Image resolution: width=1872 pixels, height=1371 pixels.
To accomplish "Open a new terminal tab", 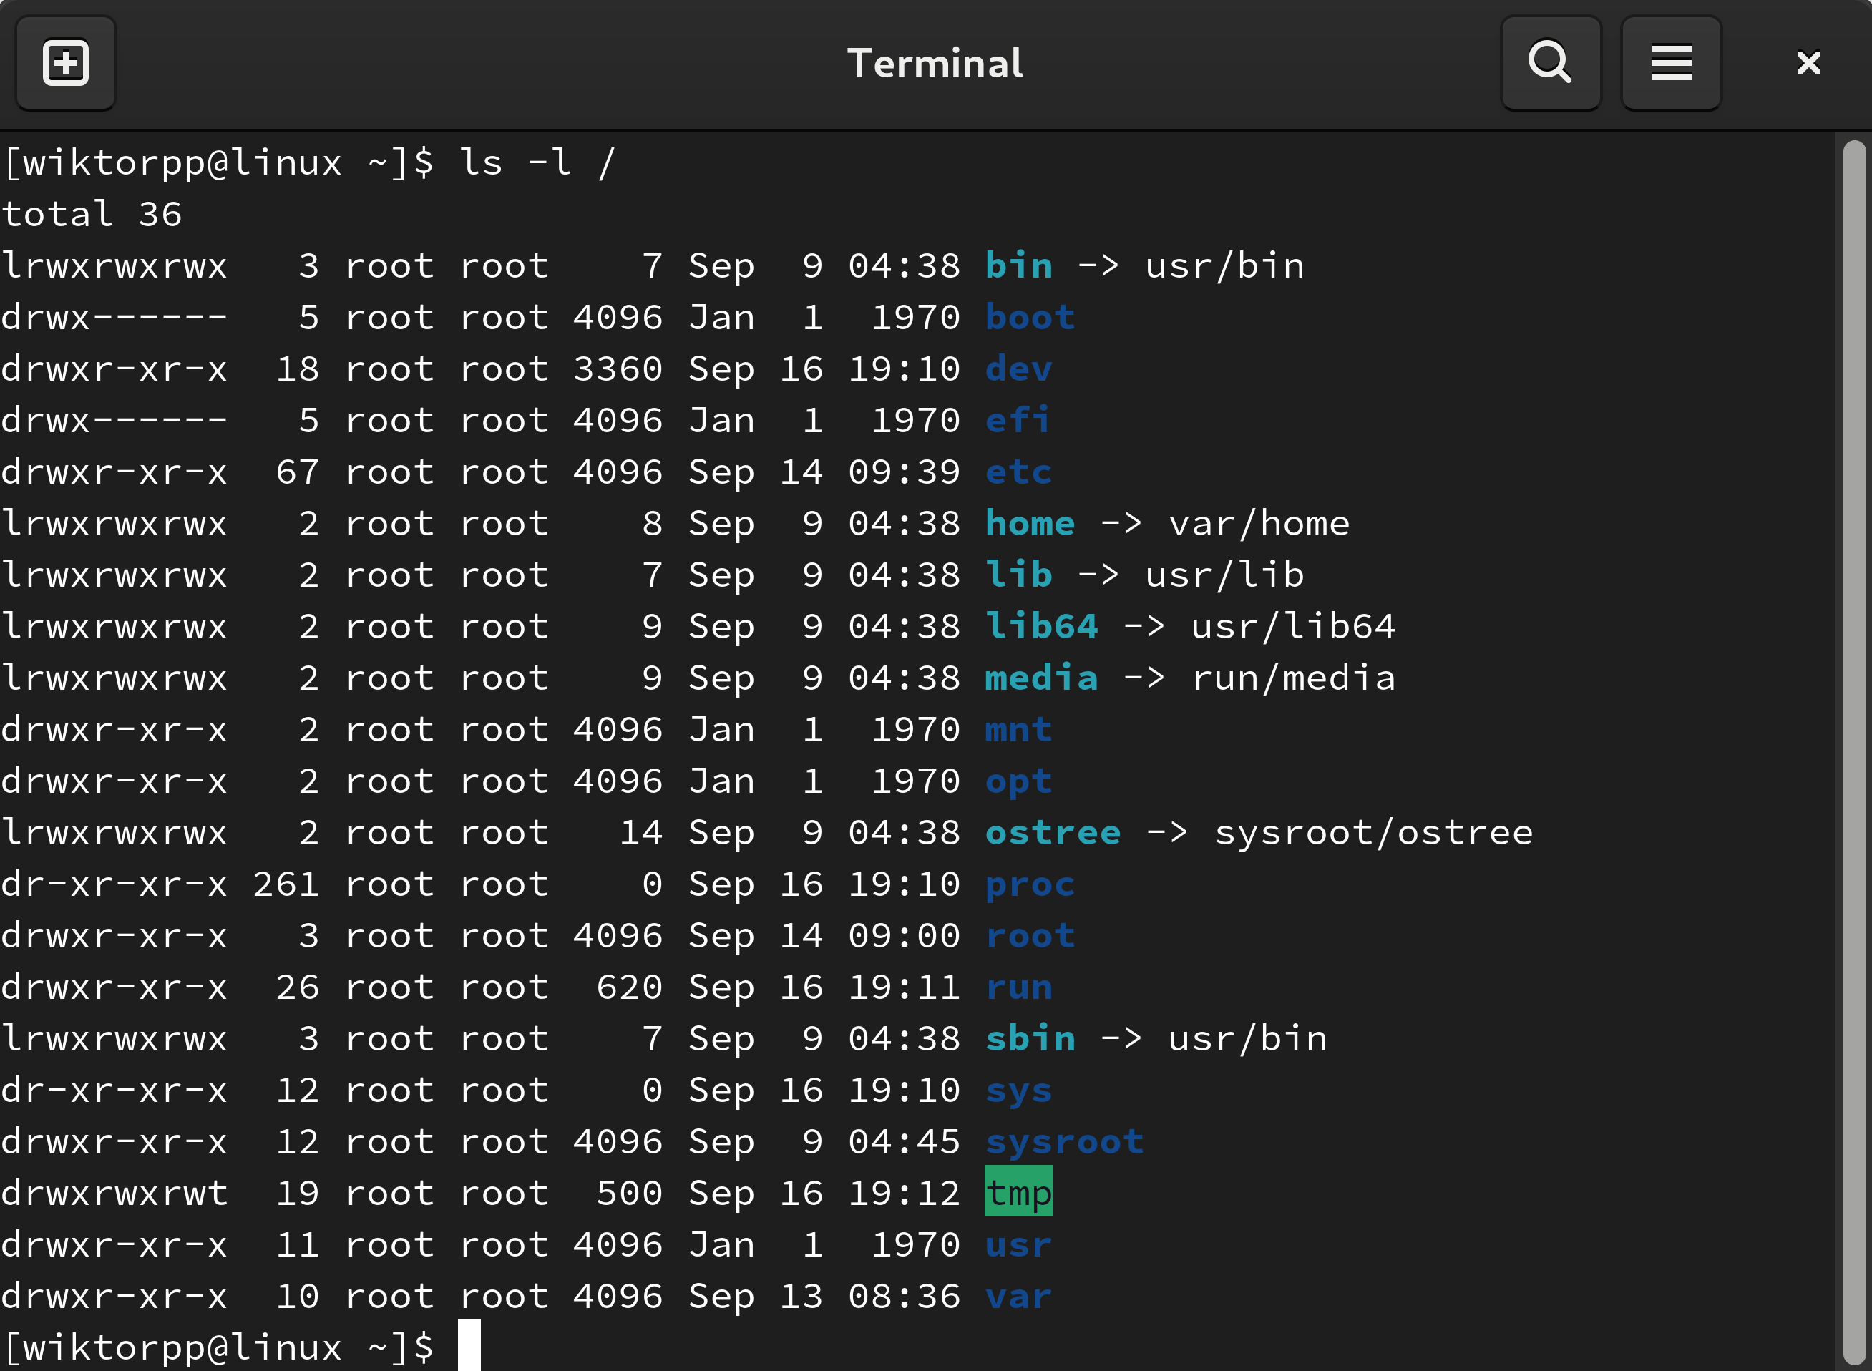I will click(66, 63).
